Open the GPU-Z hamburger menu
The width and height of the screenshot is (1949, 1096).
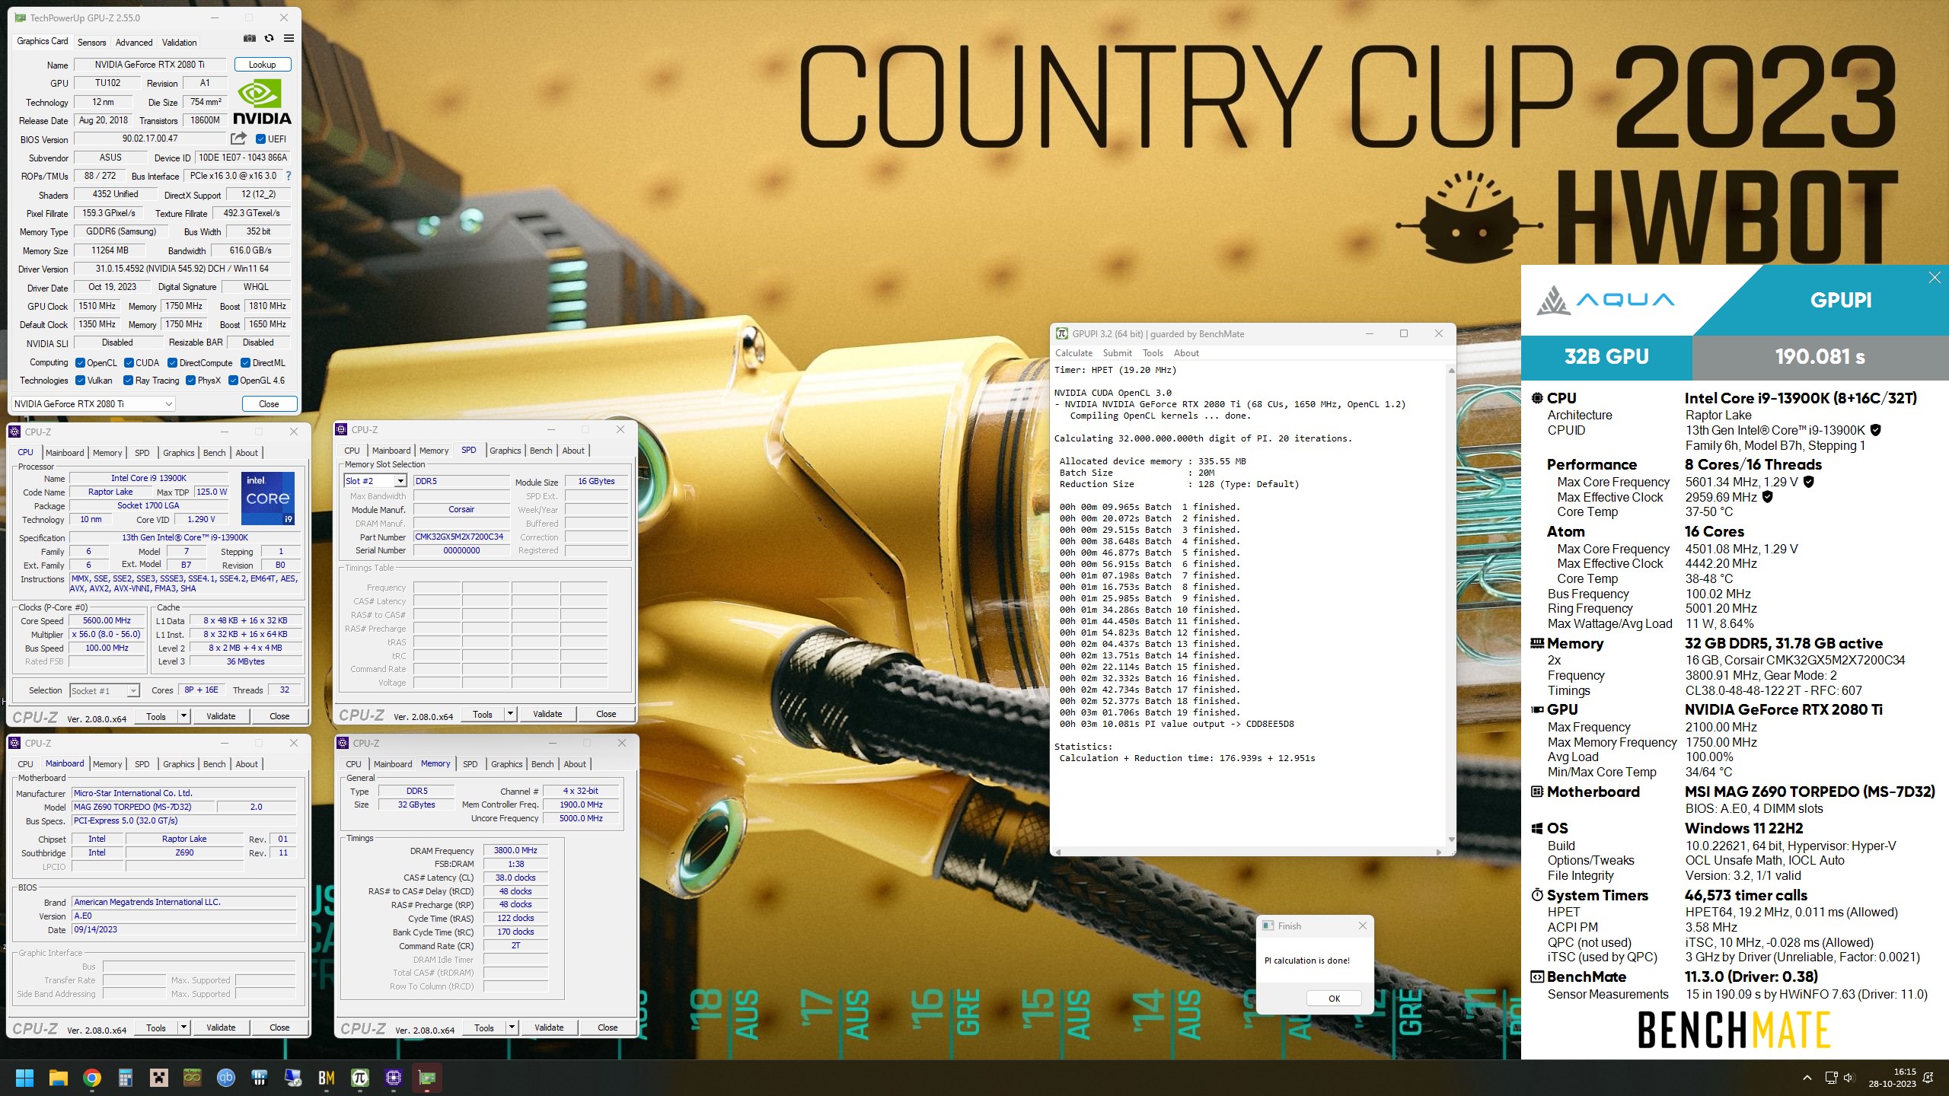[289, 38]
